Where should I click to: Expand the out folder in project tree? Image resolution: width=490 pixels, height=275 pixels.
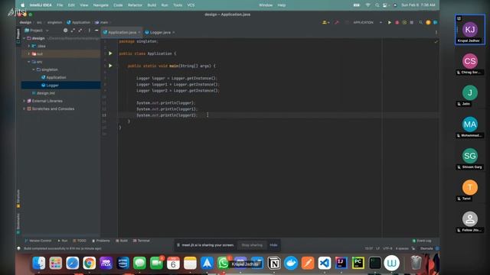click(x=29, y=53)
